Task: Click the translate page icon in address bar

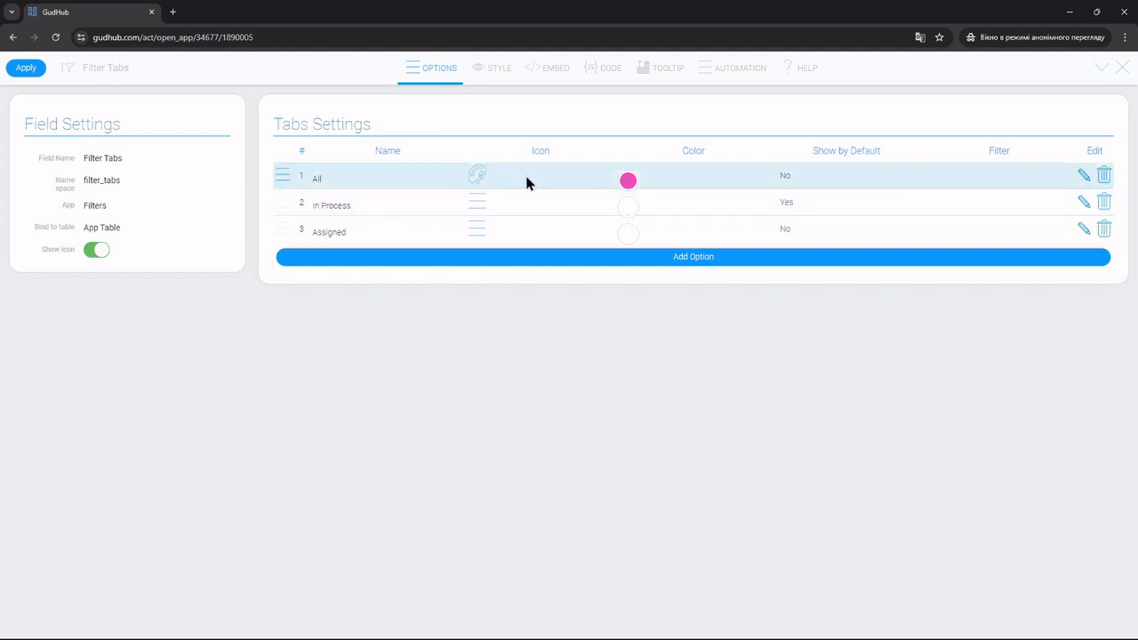Action: point(920,37)
